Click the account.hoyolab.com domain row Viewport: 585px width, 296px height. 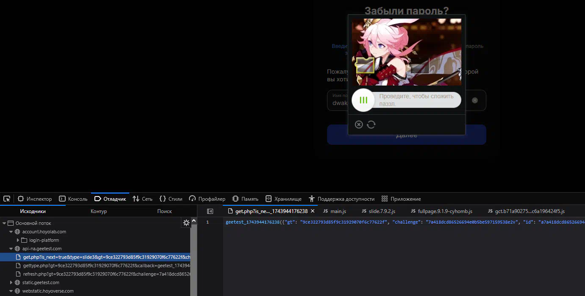[x=95, y=232]
